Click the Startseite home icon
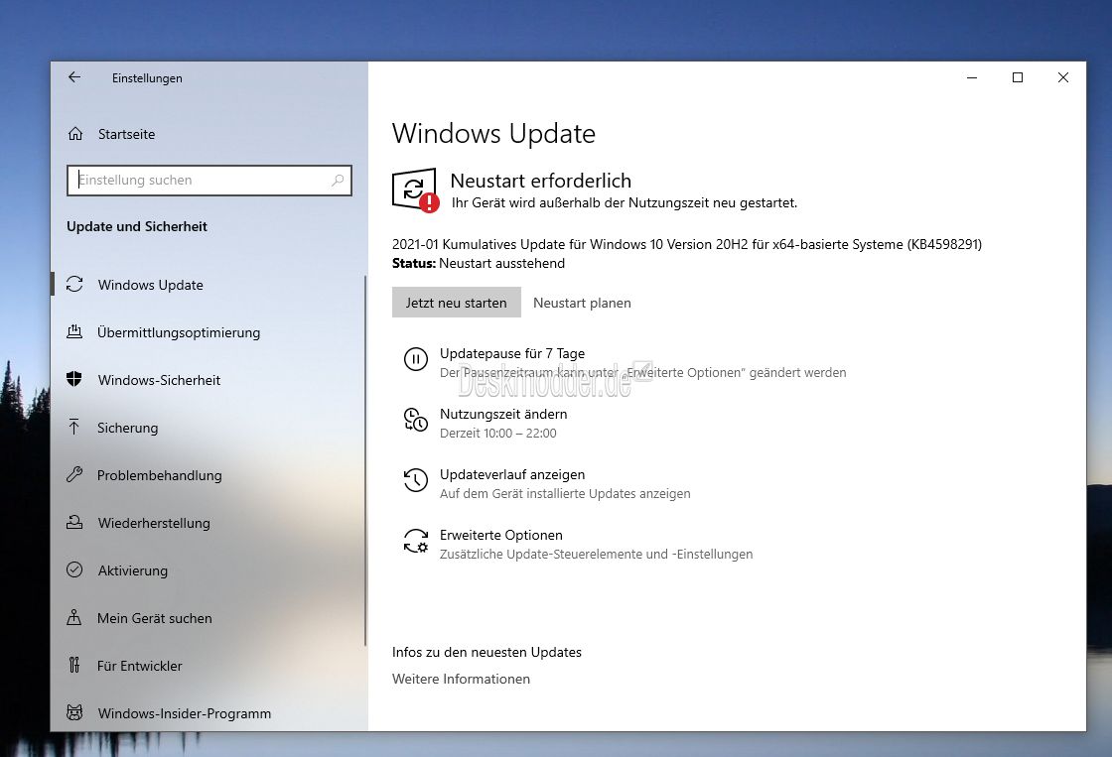The image size is (1112, 757). [x=75, y=133]
